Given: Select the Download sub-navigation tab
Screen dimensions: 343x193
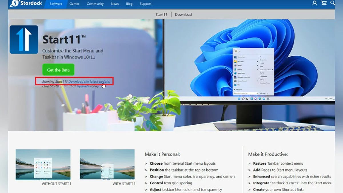Looking at the screenshot, I should click(183, 14).
